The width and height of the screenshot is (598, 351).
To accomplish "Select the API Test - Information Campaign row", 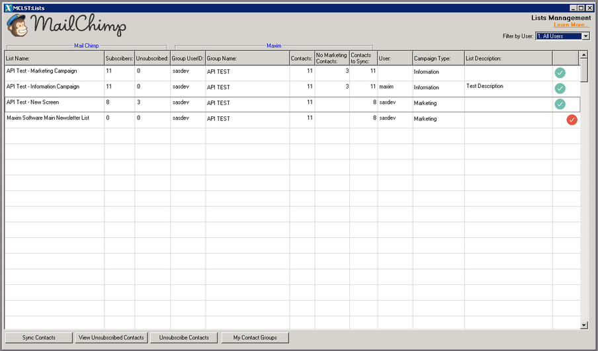I will tap(292, 89).
